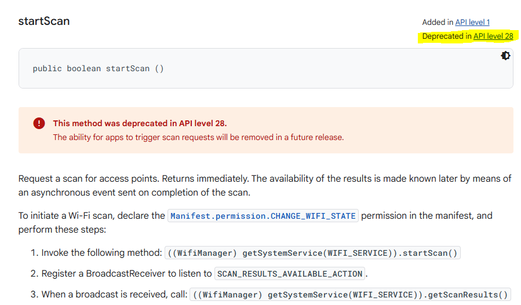
Task: Click the getScanResults() code snippet in step three
Action: click(x=349, y=295)
